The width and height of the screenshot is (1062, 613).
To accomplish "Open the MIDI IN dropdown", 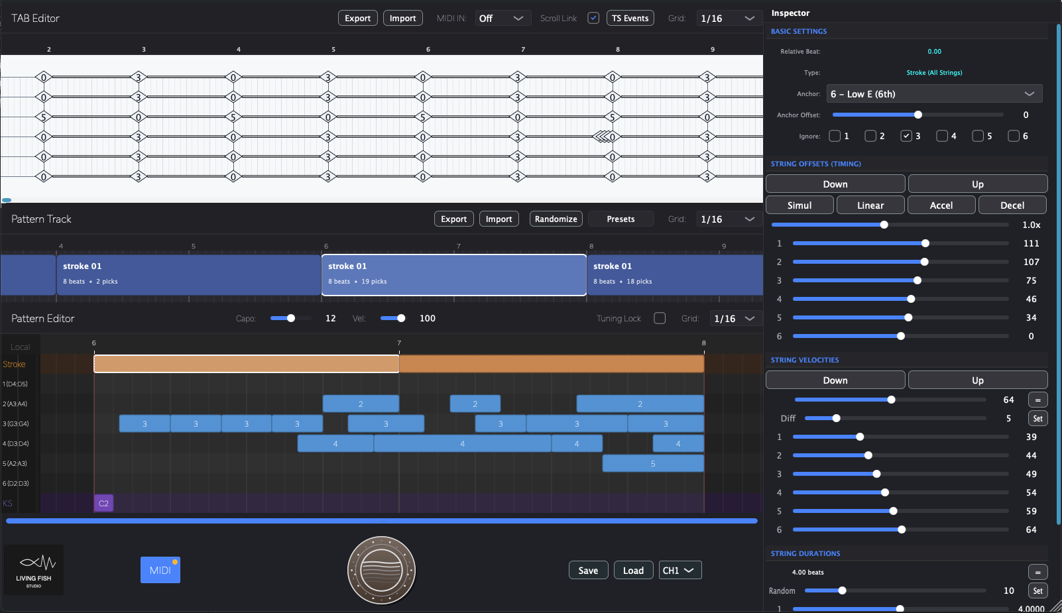I will (x=501, y=18).
